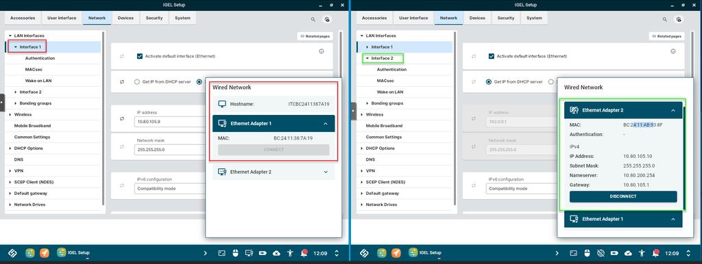The height and width of the screenshot is (264, 702).
Task: Open the IGEL start menu on left taskbar
Action: tap(12, 253)
